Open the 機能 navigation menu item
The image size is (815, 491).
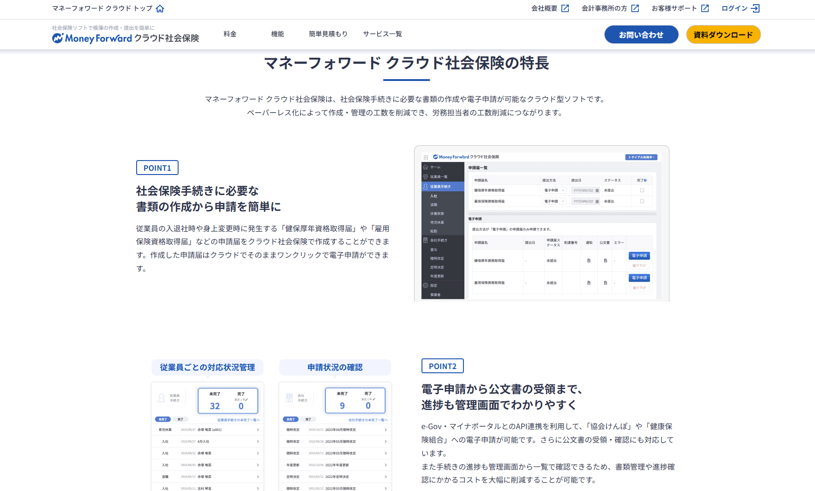pos(277,34)
